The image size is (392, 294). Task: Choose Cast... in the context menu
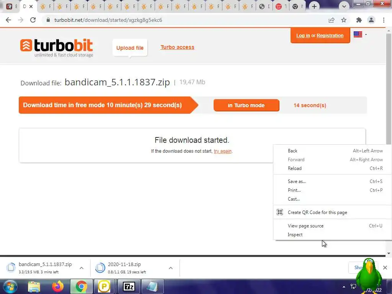click(x=333, y=199)
